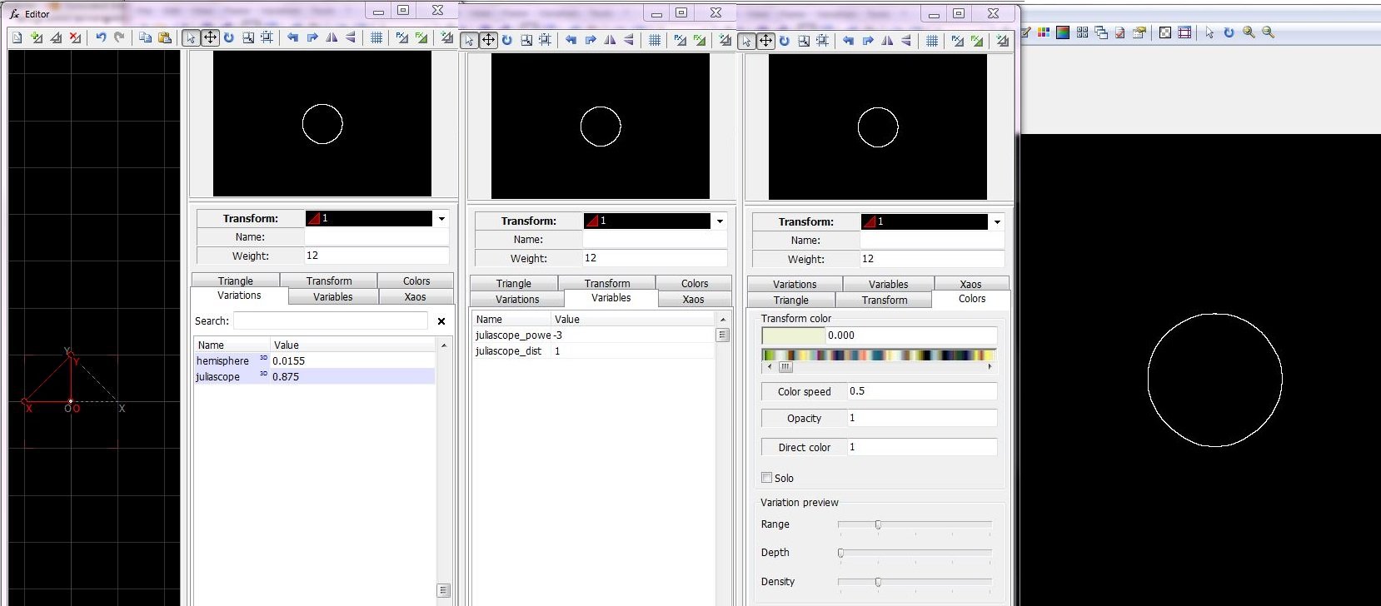This screenshot has height=606, width=1381.
Task: Open Transform dropdown in Colors editor window
Action: [x=997, y=222]
